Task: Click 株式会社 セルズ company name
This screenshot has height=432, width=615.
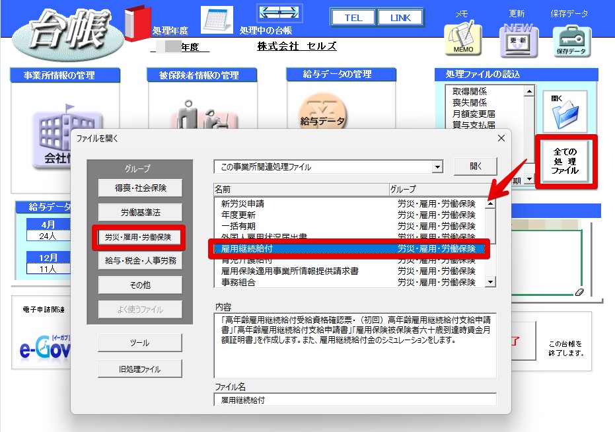Action: point(297,46)
